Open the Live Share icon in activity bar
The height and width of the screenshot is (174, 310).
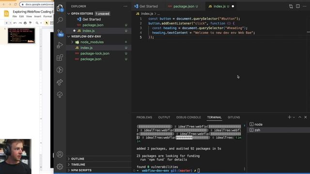click(60, 82)
